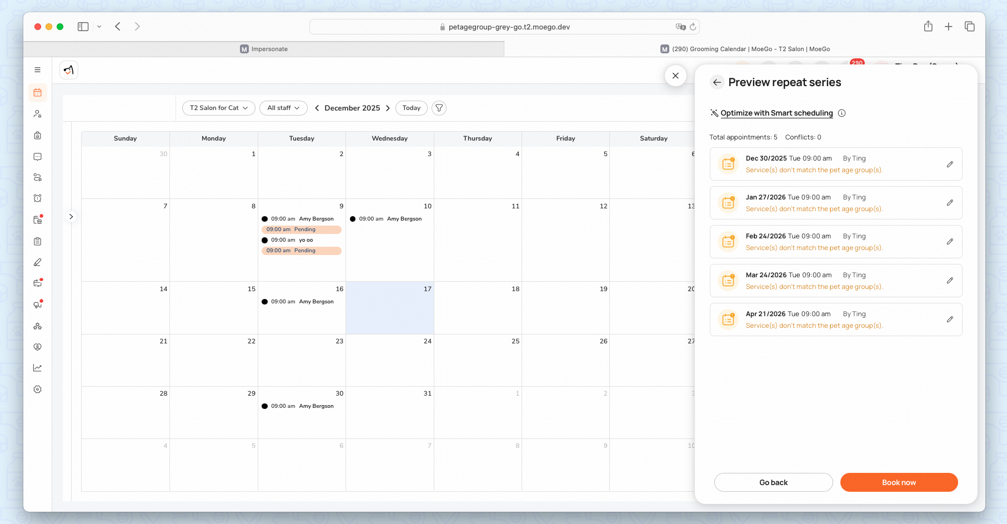Select the Grooming Calendar browser tab
The width and height of the screenshot is (1007, 524).
click(745, 49)
